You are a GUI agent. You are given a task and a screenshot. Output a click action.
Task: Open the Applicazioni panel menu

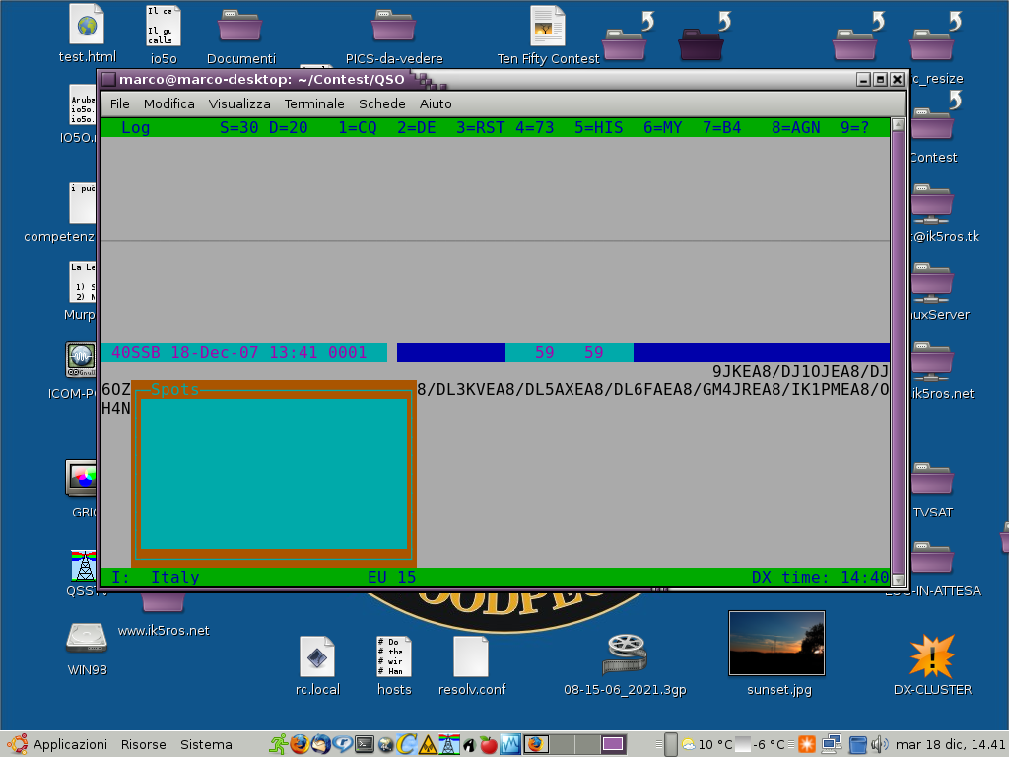pyautogui.click(x=70, y=745)
